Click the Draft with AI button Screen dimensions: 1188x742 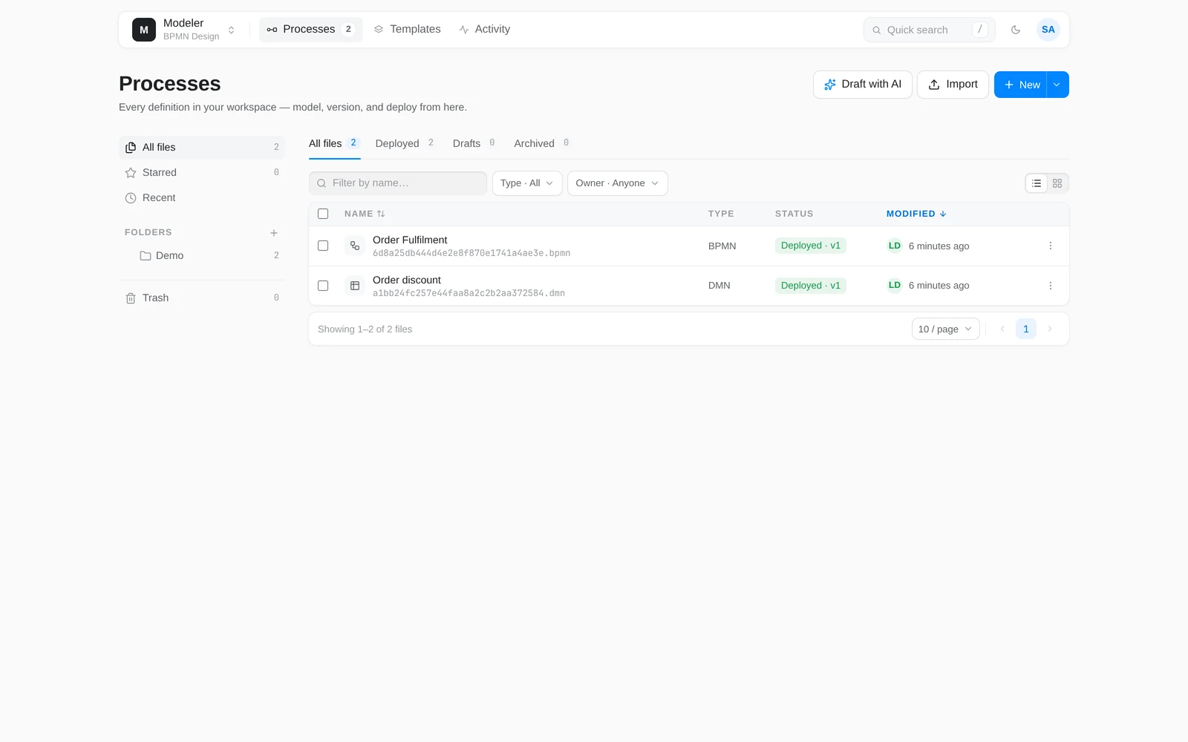click(863, 85)
